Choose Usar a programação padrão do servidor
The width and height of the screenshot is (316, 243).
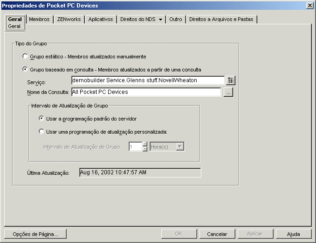(x=41, y=118)
